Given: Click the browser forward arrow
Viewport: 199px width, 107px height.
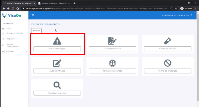Looking at the screenshot, I should tap(8, 8).
